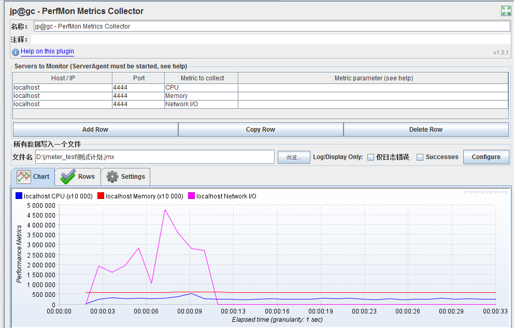Image resolution: width=514 pixels, height=328 pixels.
Task: Click the 5 000 000 y-axis value
Action: 41,205
